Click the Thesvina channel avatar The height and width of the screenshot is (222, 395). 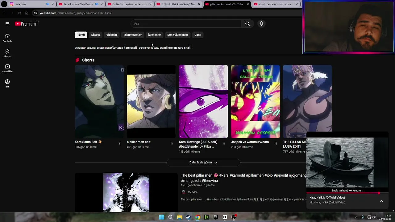click(x=183, y=192)
